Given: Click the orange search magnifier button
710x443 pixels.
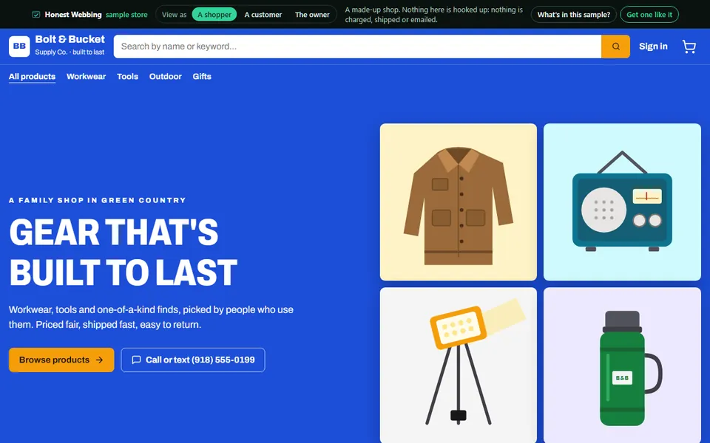Looking at the screenshot, I should [615, 46].
